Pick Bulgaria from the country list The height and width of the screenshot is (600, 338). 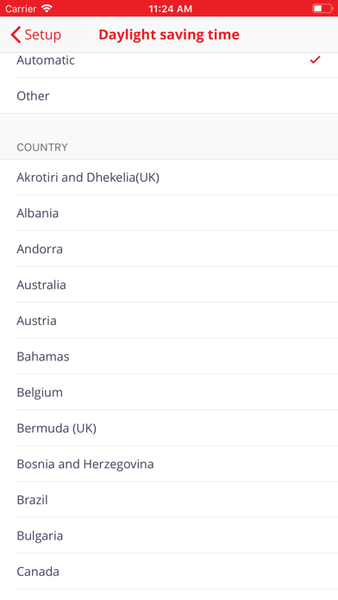coord(169,535)
